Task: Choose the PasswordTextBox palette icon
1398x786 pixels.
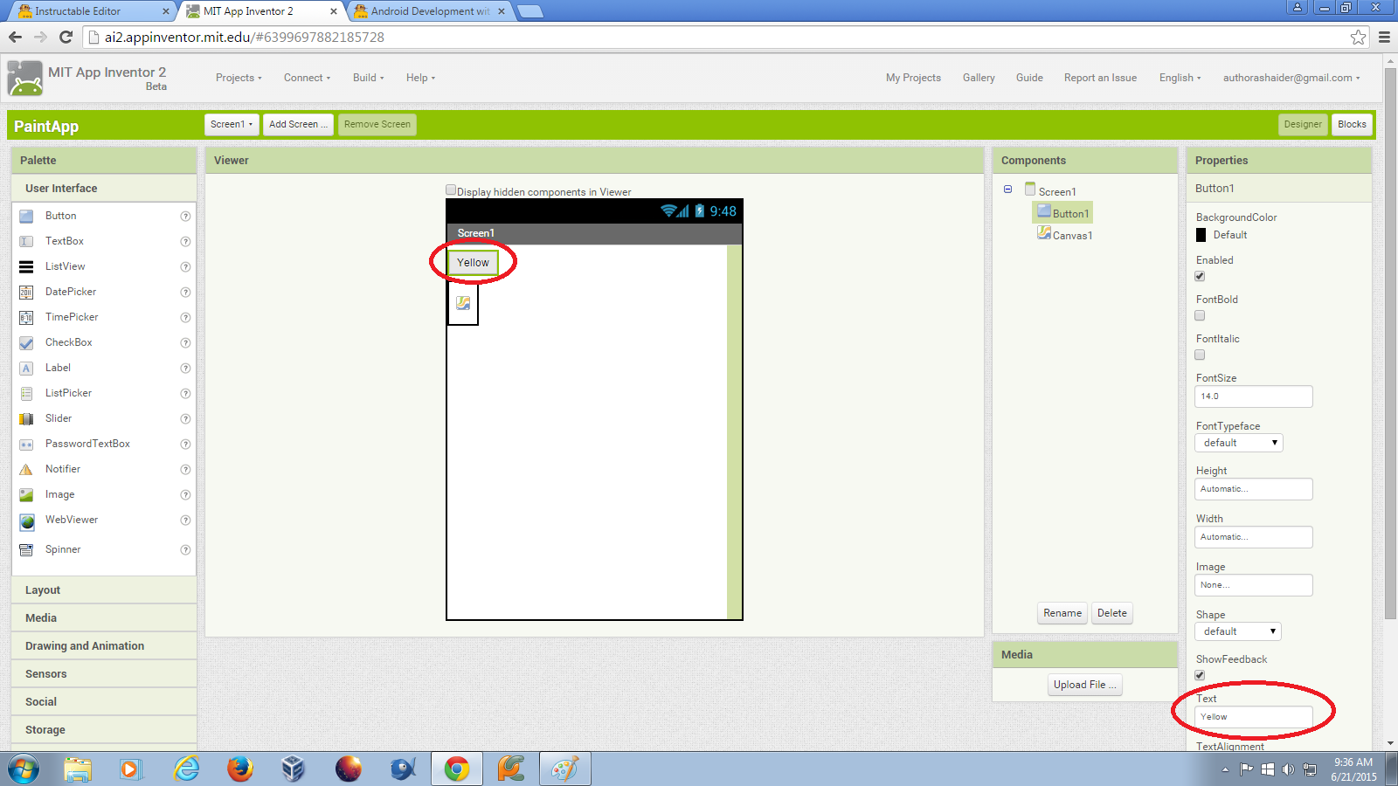Action: pos(26,444)
